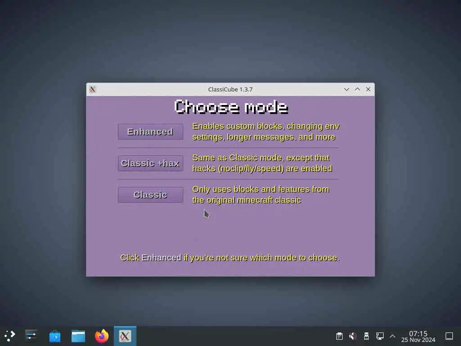Open the KDE application launcher
Screen dimensions: 461x346
click(10, 336)
